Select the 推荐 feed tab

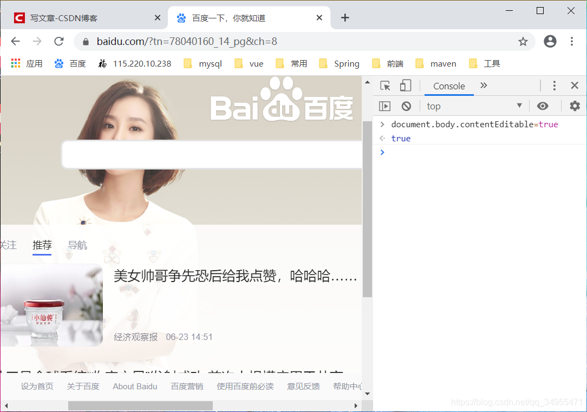pyautogui.click(x=42, y=245)
